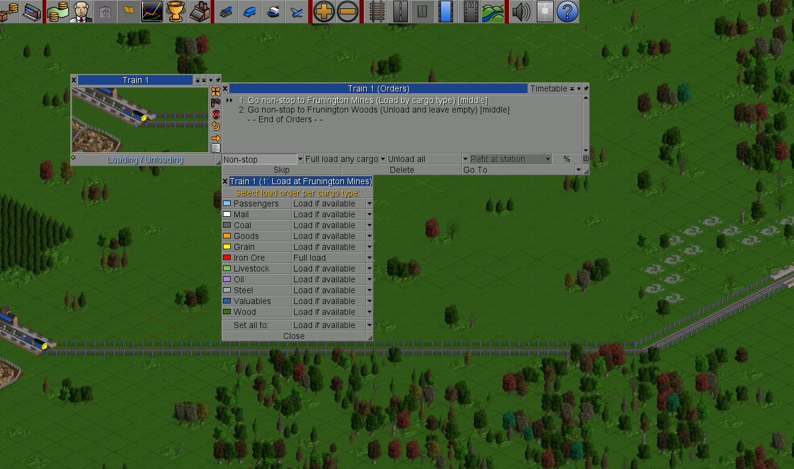
Task: Force Train 1 to ignore signals
Action: [216, 114]
